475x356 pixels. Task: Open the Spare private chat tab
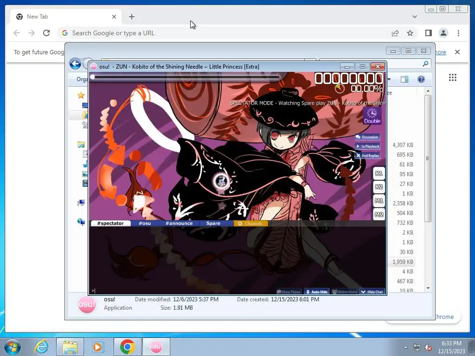point(213,223)
